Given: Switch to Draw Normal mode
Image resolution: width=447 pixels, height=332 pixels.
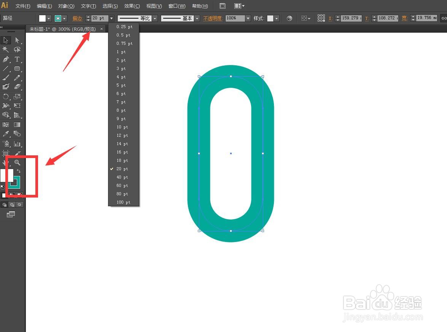Looking at the screenshot, I should [5, 204].
